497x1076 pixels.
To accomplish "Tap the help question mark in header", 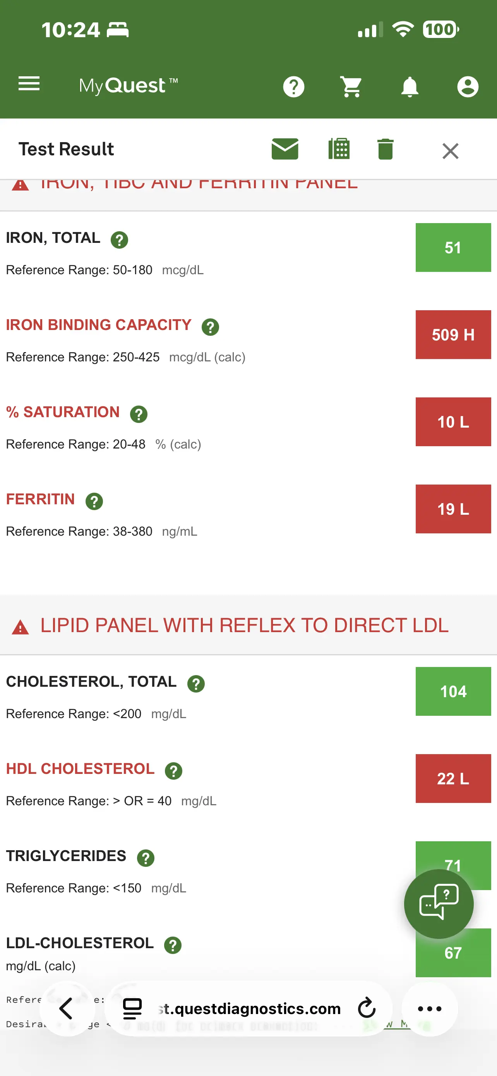I will pyautogui.click(x=294, y=87).
